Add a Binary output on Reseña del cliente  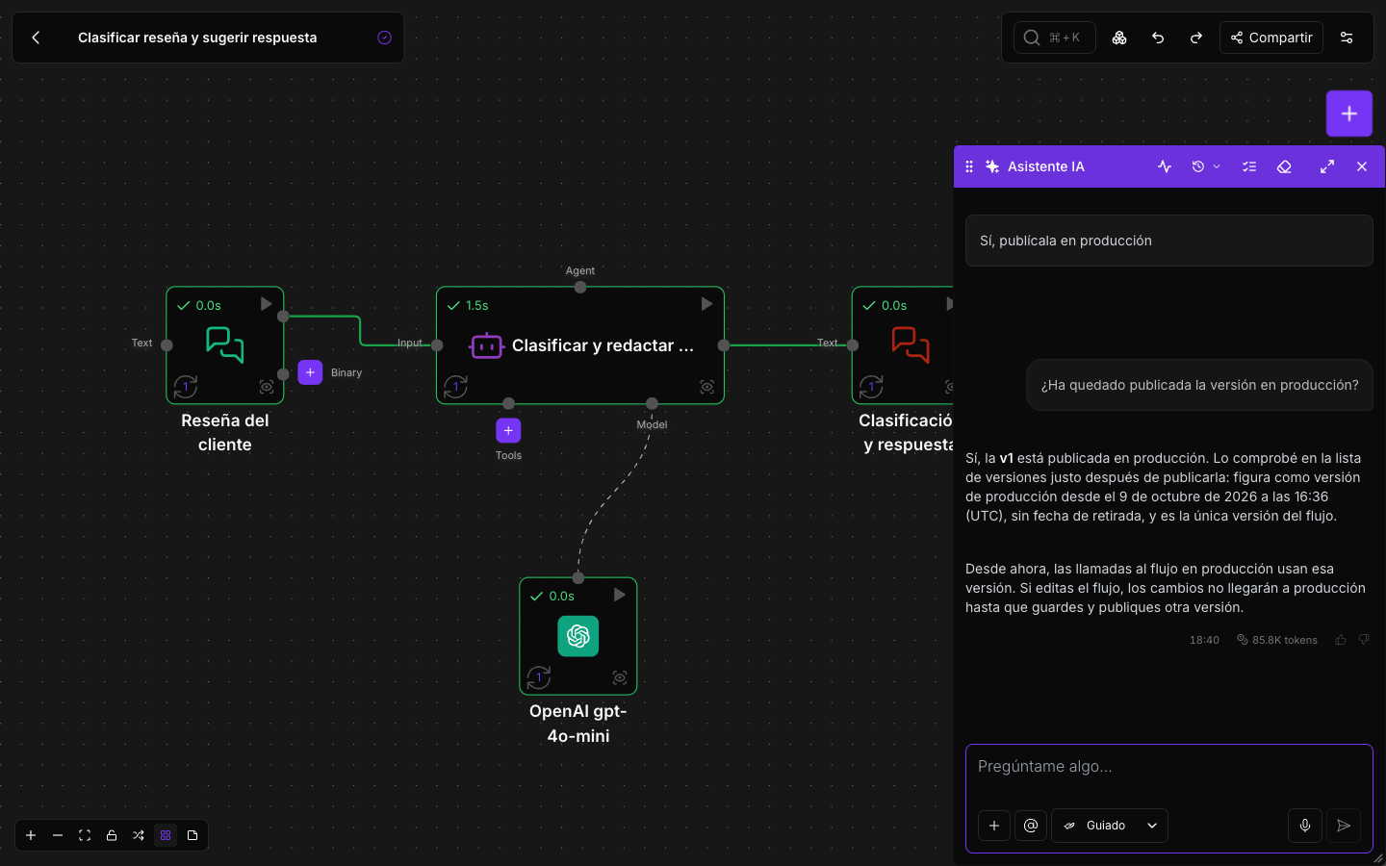(310, 372)
